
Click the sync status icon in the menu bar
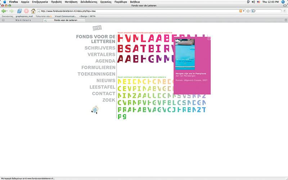248,2
